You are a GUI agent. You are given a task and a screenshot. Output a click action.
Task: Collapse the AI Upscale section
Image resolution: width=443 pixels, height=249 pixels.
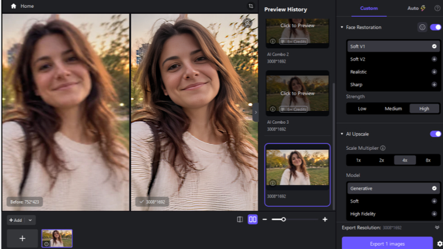pos(342,134)
